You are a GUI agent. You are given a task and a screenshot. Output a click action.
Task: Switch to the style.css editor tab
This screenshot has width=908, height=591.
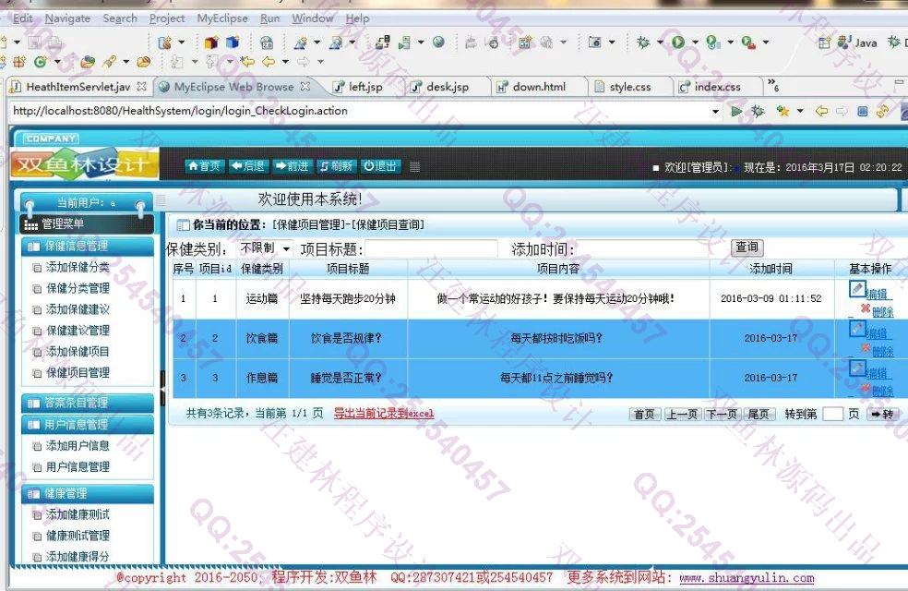coord(629,87)
